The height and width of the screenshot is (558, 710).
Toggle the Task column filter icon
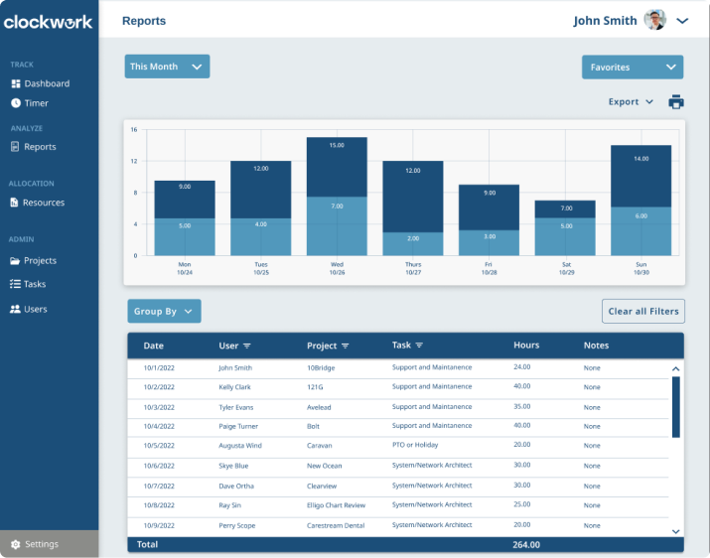coord(419,346)
